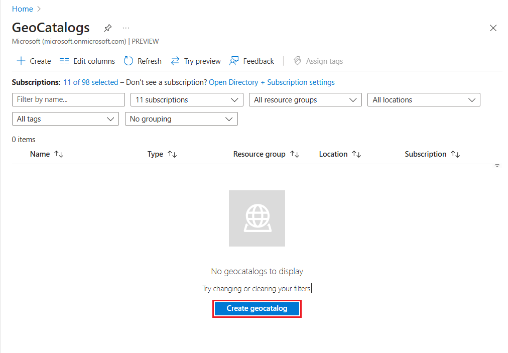Click the Filter by name input field
Viewport: 508px width, 353px height.
68,100
